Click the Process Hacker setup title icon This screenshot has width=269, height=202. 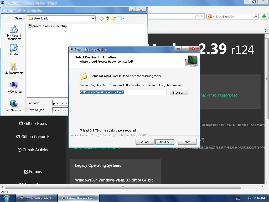[72, 49]
